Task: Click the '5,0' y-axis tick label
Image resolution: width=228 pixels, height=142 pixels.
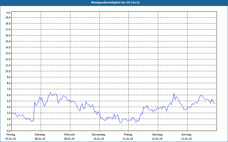Action: point(9,101)
